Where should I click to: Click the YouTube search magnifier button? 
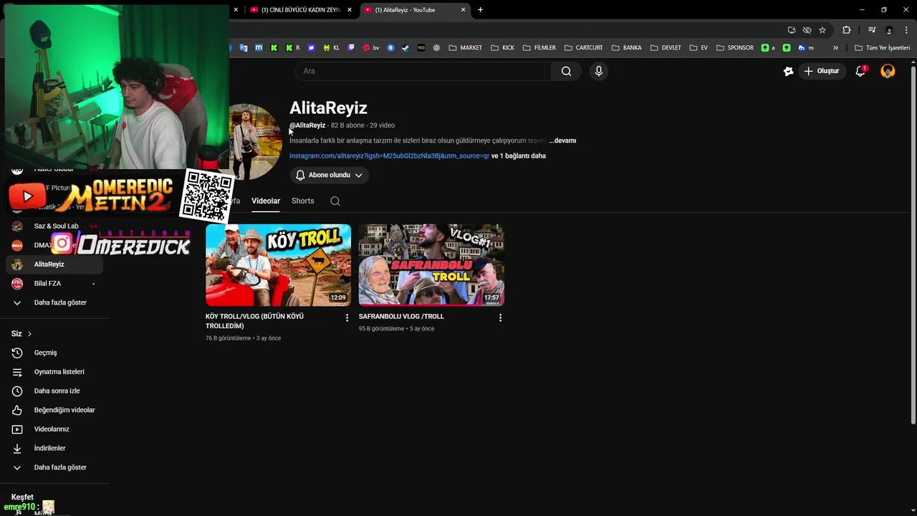tap(566, 71)
